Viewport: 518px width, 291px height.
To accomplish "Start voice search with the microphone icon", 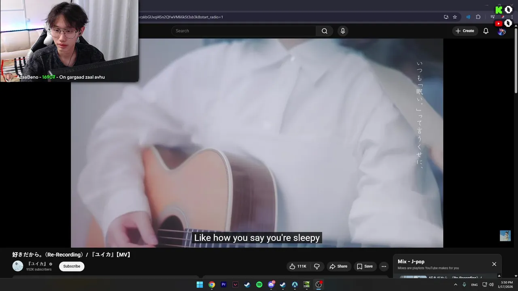I will tap(343, 31).
